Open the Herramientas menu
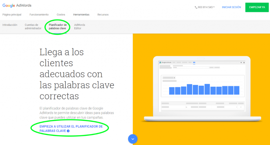This screenshot has height=145, width=270. (x=81, y=15)
